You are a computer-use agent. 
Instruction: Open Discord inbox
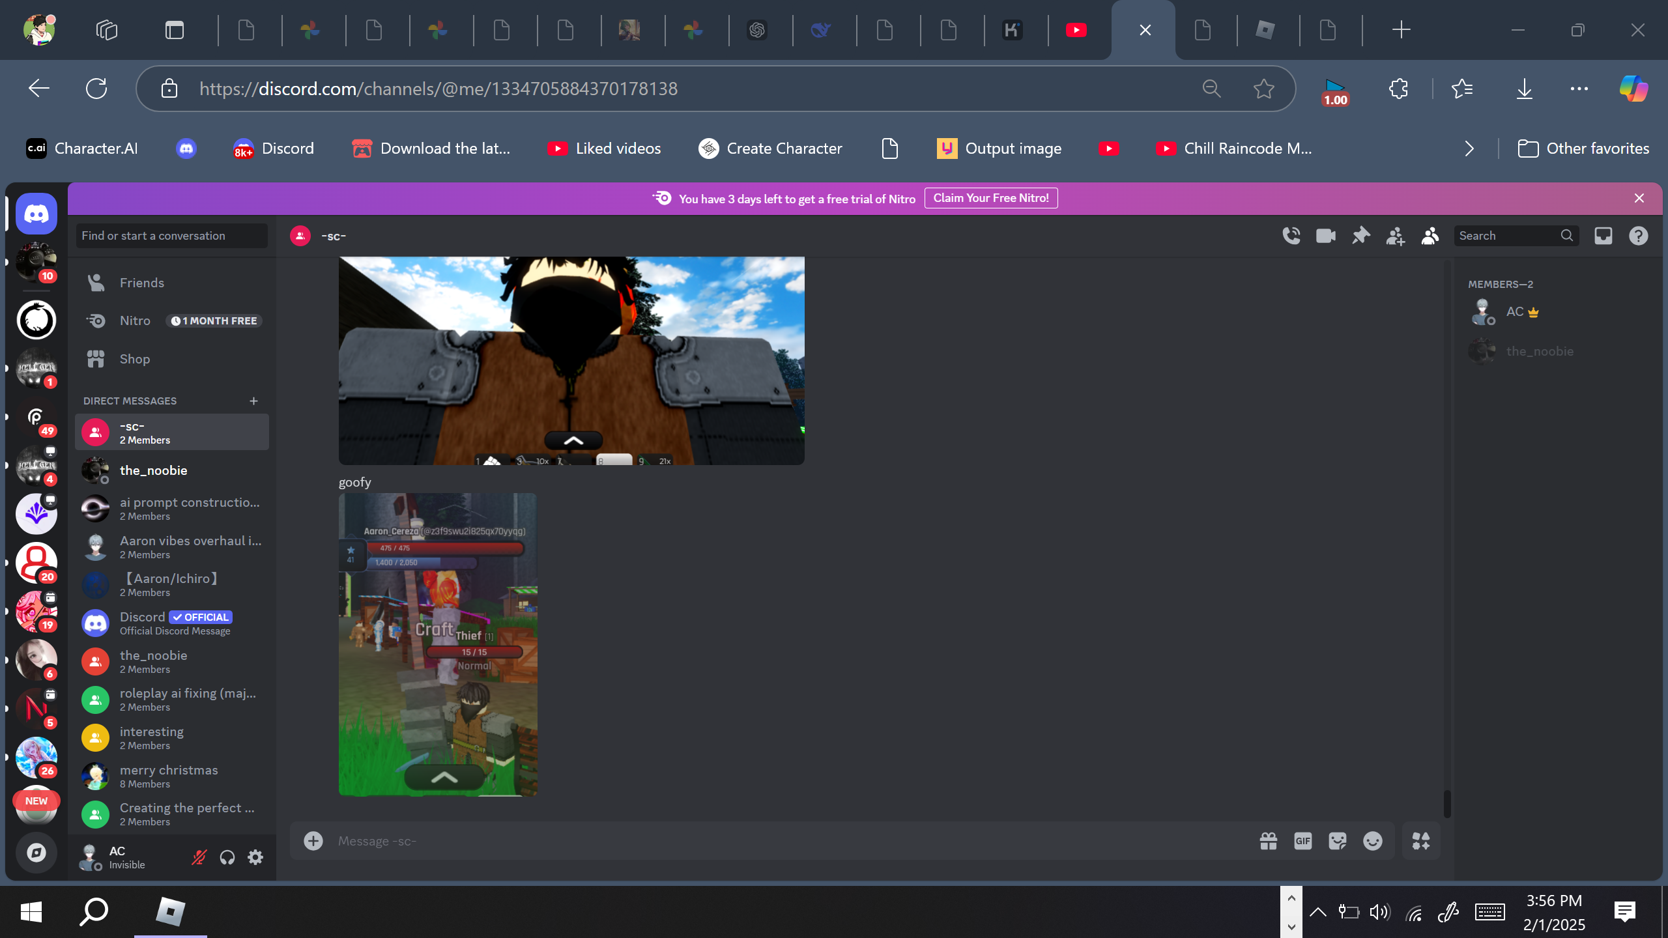1603,236
